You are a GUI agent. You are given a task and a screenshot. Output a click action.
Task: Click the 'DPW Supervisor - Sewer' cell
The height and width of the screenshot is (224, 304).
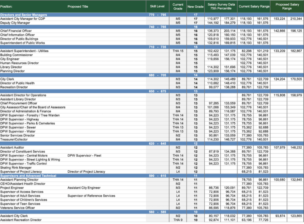[18, 127]
